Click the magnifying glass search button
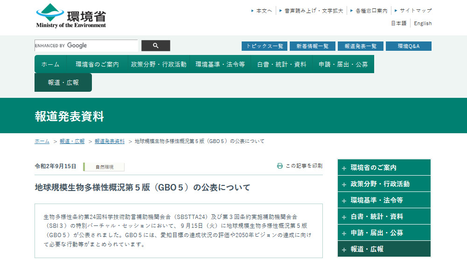Viewport: 467px width, 259px height. [156, 46]
